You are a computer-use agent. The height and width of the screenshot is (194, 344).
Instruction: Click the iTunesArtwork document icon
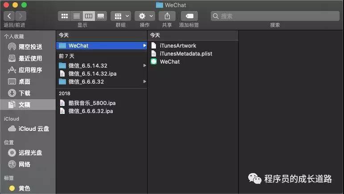point(154,45)
